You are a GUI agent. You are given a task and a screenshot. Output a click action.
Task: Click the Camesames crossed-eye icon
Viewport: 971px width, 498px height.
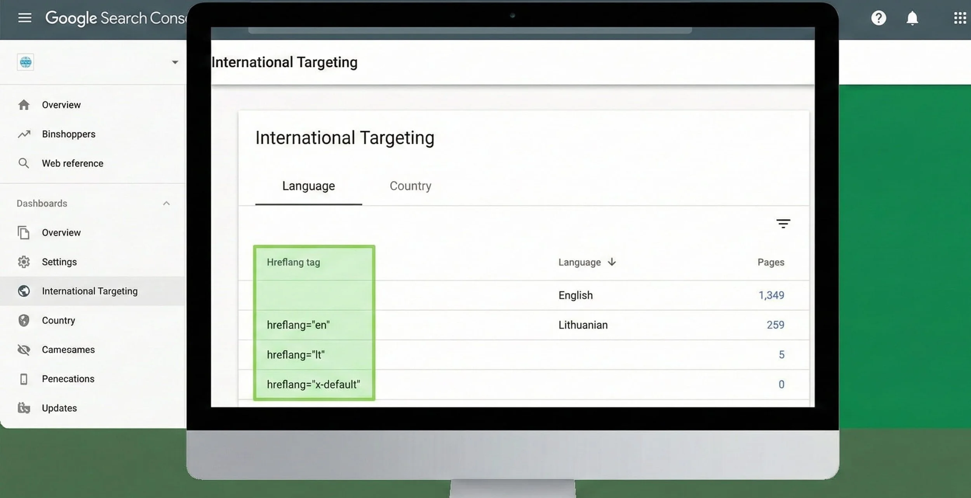click(x=24, y=350)
